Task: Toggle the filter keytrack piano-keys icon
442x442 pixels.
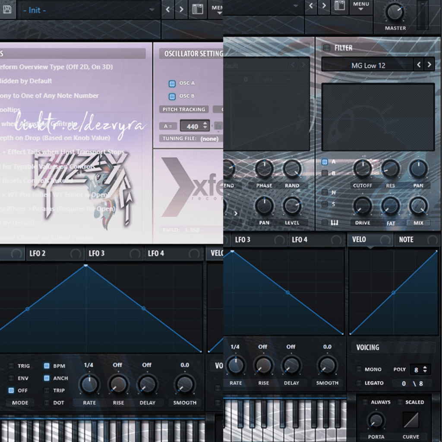Action: click(x=334, y=223)
